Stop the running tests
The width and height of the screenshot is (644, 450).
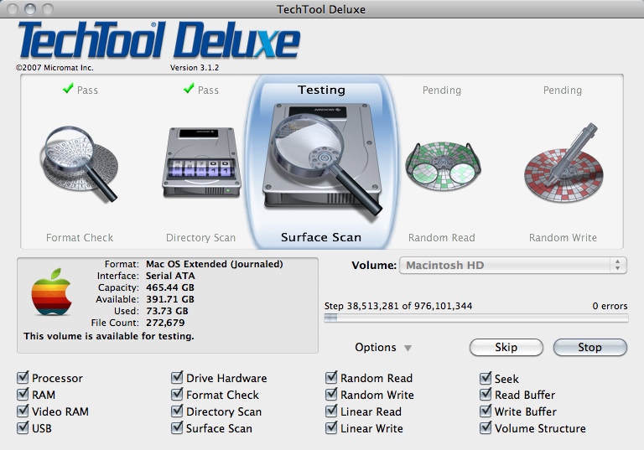[x=589, y=348]
